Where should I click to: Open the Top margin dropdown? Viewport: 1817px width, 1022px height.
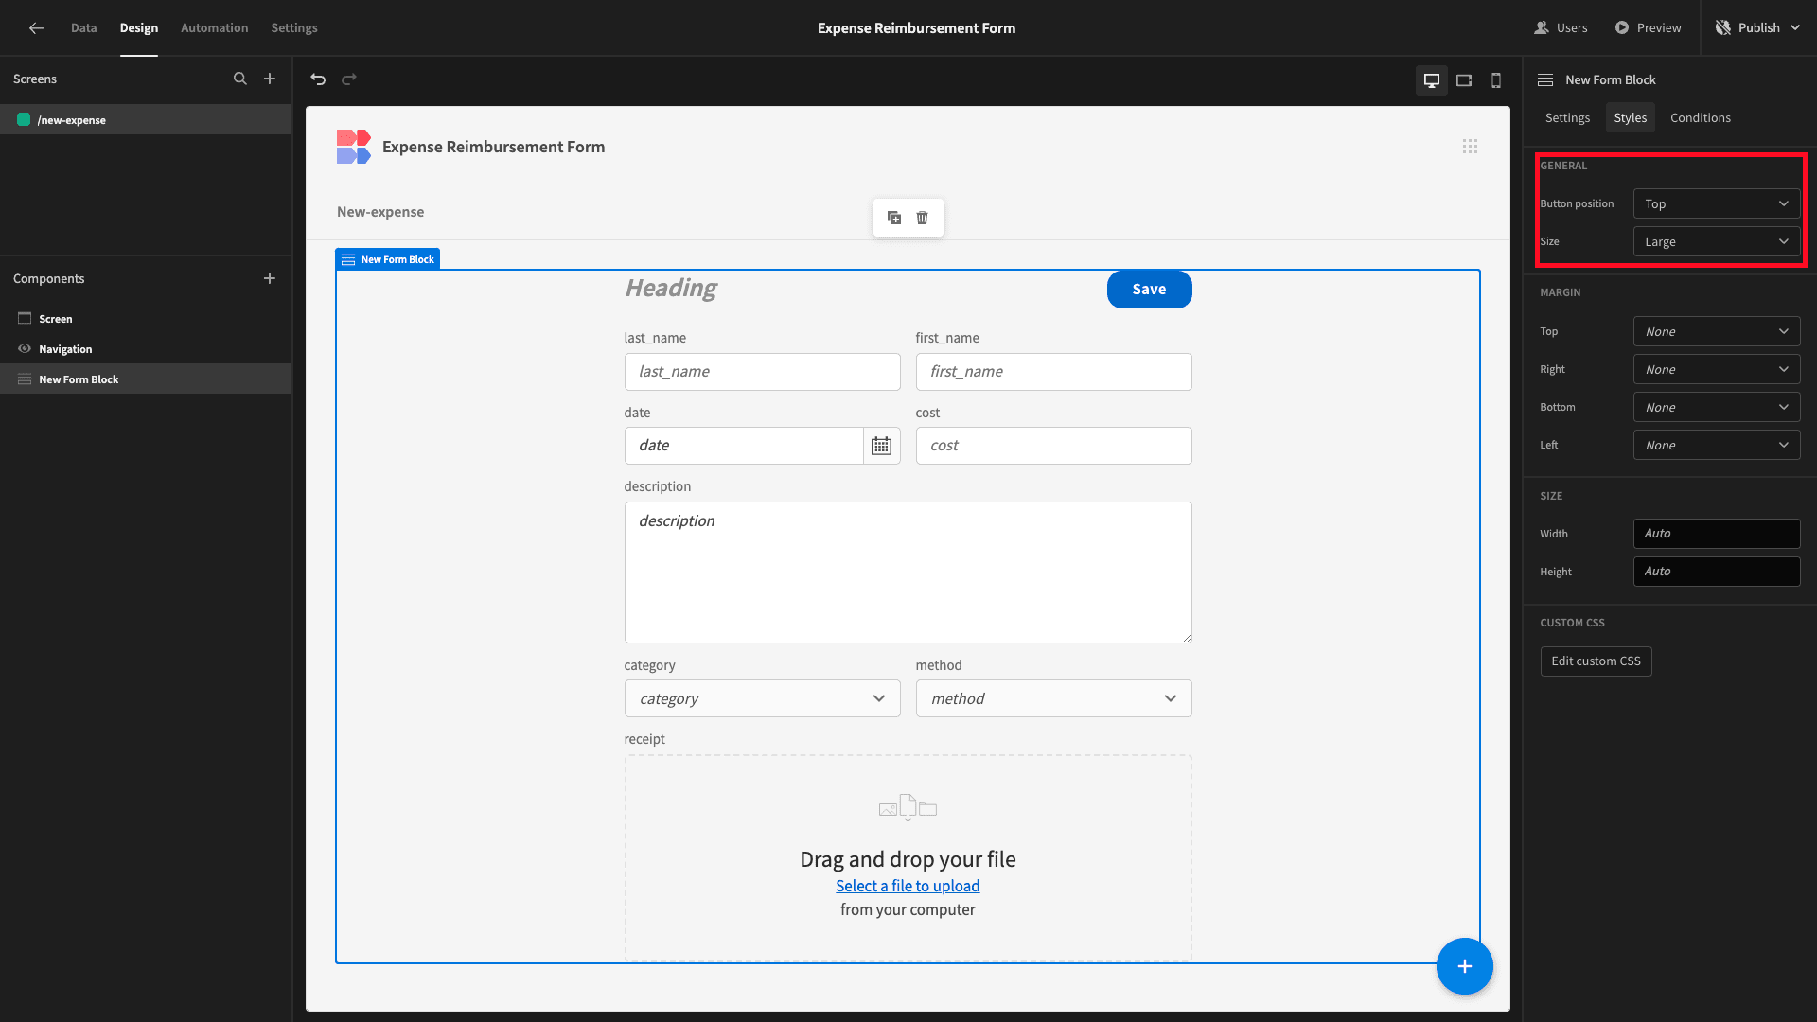point(1717,331)
